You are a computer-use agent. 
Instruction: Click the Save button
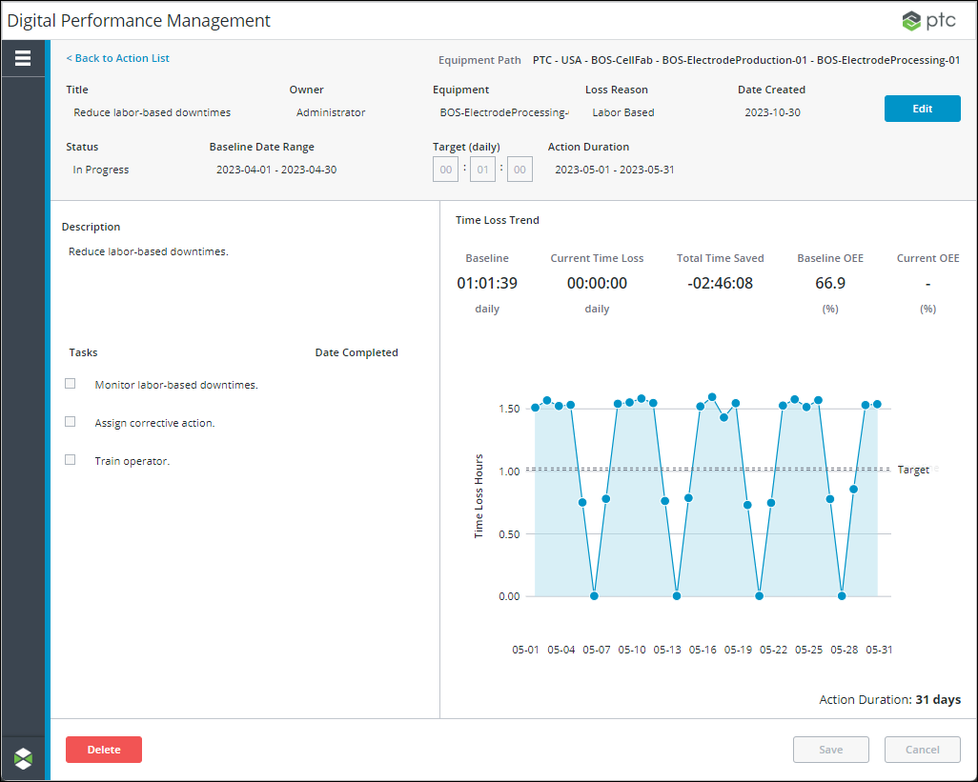tap(830, 750)
